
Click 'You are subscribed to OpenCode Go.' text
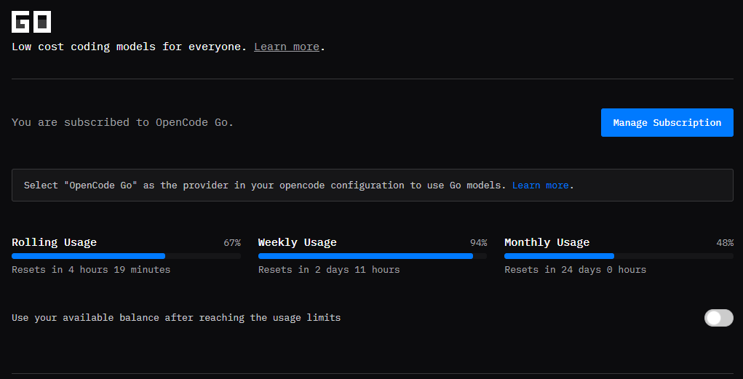pos(123,122)
